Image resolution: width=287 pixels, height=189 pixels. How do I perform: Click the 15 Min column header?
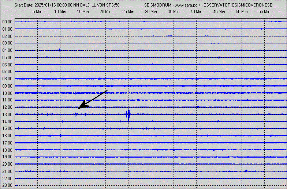83,12
